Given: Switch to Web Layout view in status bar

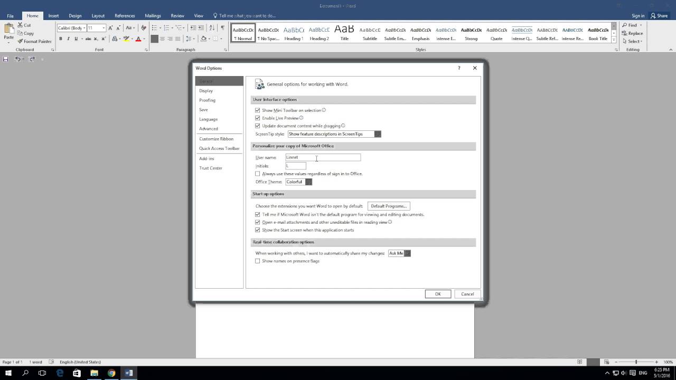Looking at the screenshot, I should [x=606, y=362].
